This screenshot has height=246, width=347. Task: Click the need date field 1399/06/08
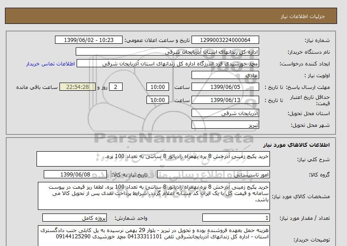coord(75,174)
